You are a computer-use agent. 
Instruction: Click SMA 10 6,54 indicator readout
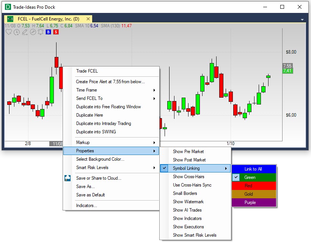click(x=86, y=26)
